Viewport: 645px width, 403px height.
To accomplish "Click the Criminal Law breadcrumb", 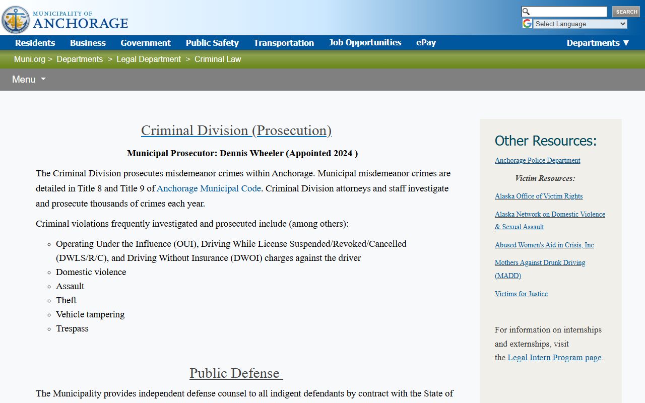I will pyautogui.click(x=218, y=59).
